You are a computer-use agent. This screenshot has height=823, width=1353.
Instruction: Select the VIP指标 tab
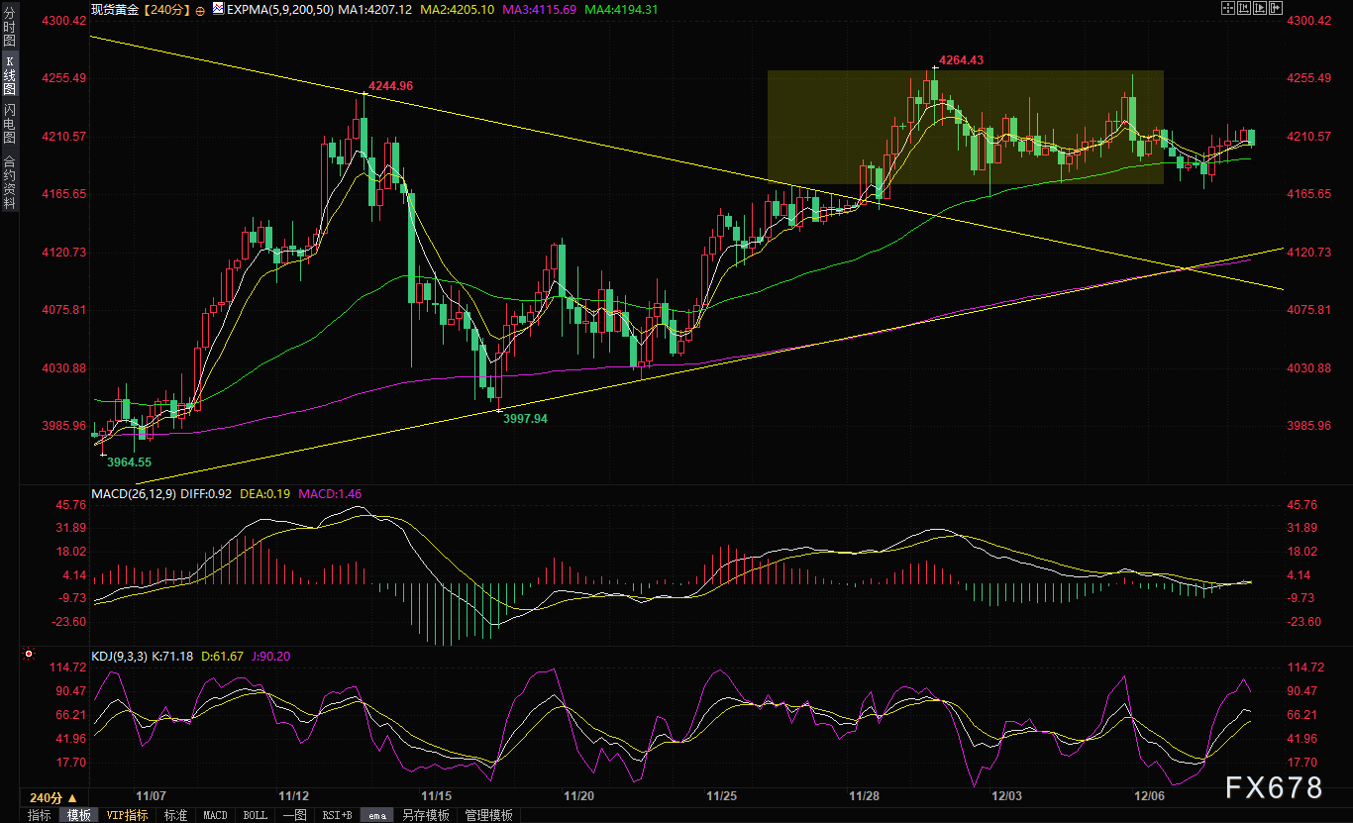tap(127, 815)
